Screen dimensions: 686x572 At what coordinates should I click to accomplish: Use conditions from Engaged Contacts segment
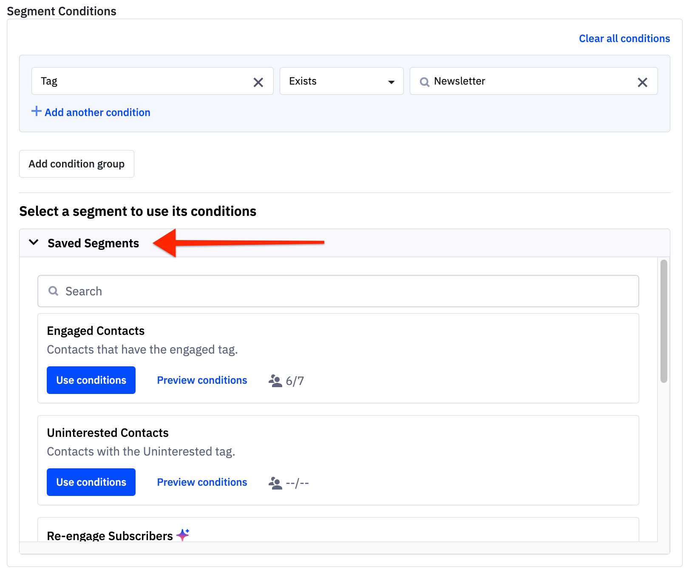click(x=91, y=380)
